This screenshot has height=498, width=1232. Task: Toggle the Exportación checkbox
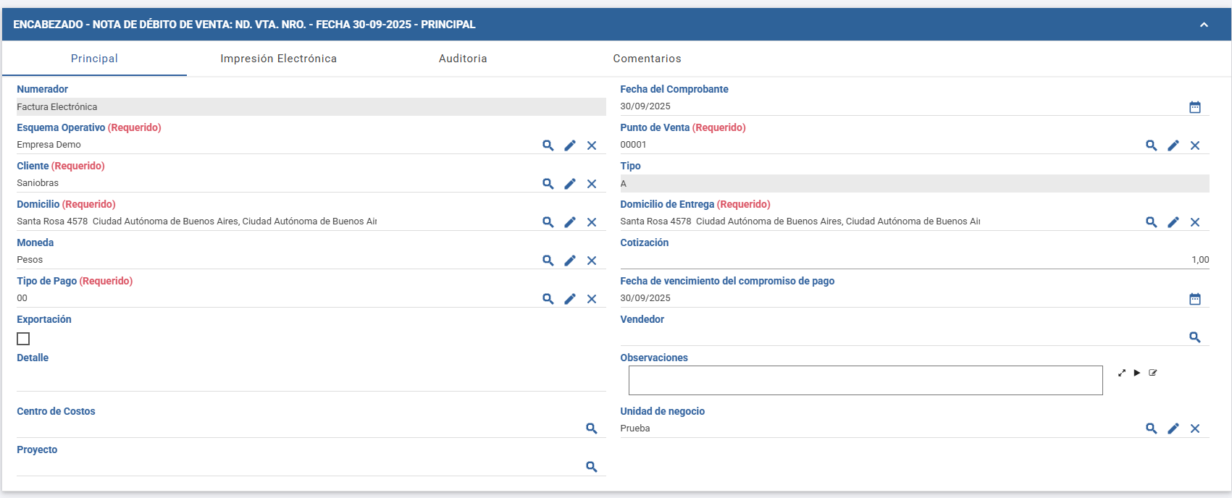(x=23, y=339)
